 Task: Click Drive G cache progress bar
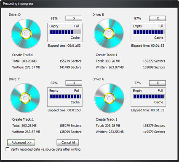coord(149,97)
